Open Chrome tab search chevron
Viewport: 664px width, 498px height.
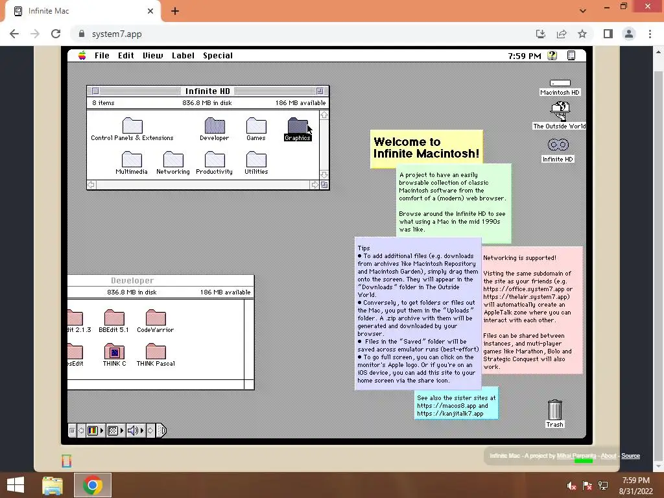click(x=583, y=11)
